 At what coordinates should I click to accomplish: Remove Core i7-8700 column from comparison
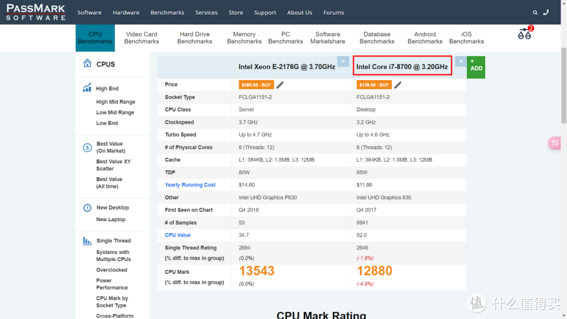click(460, 62)
